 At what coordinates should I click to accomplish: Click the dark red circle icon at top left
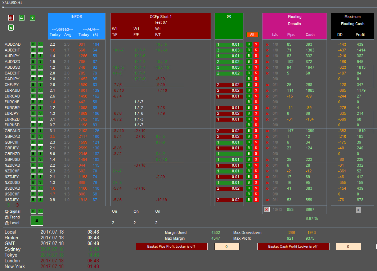[x=11, y=18]
